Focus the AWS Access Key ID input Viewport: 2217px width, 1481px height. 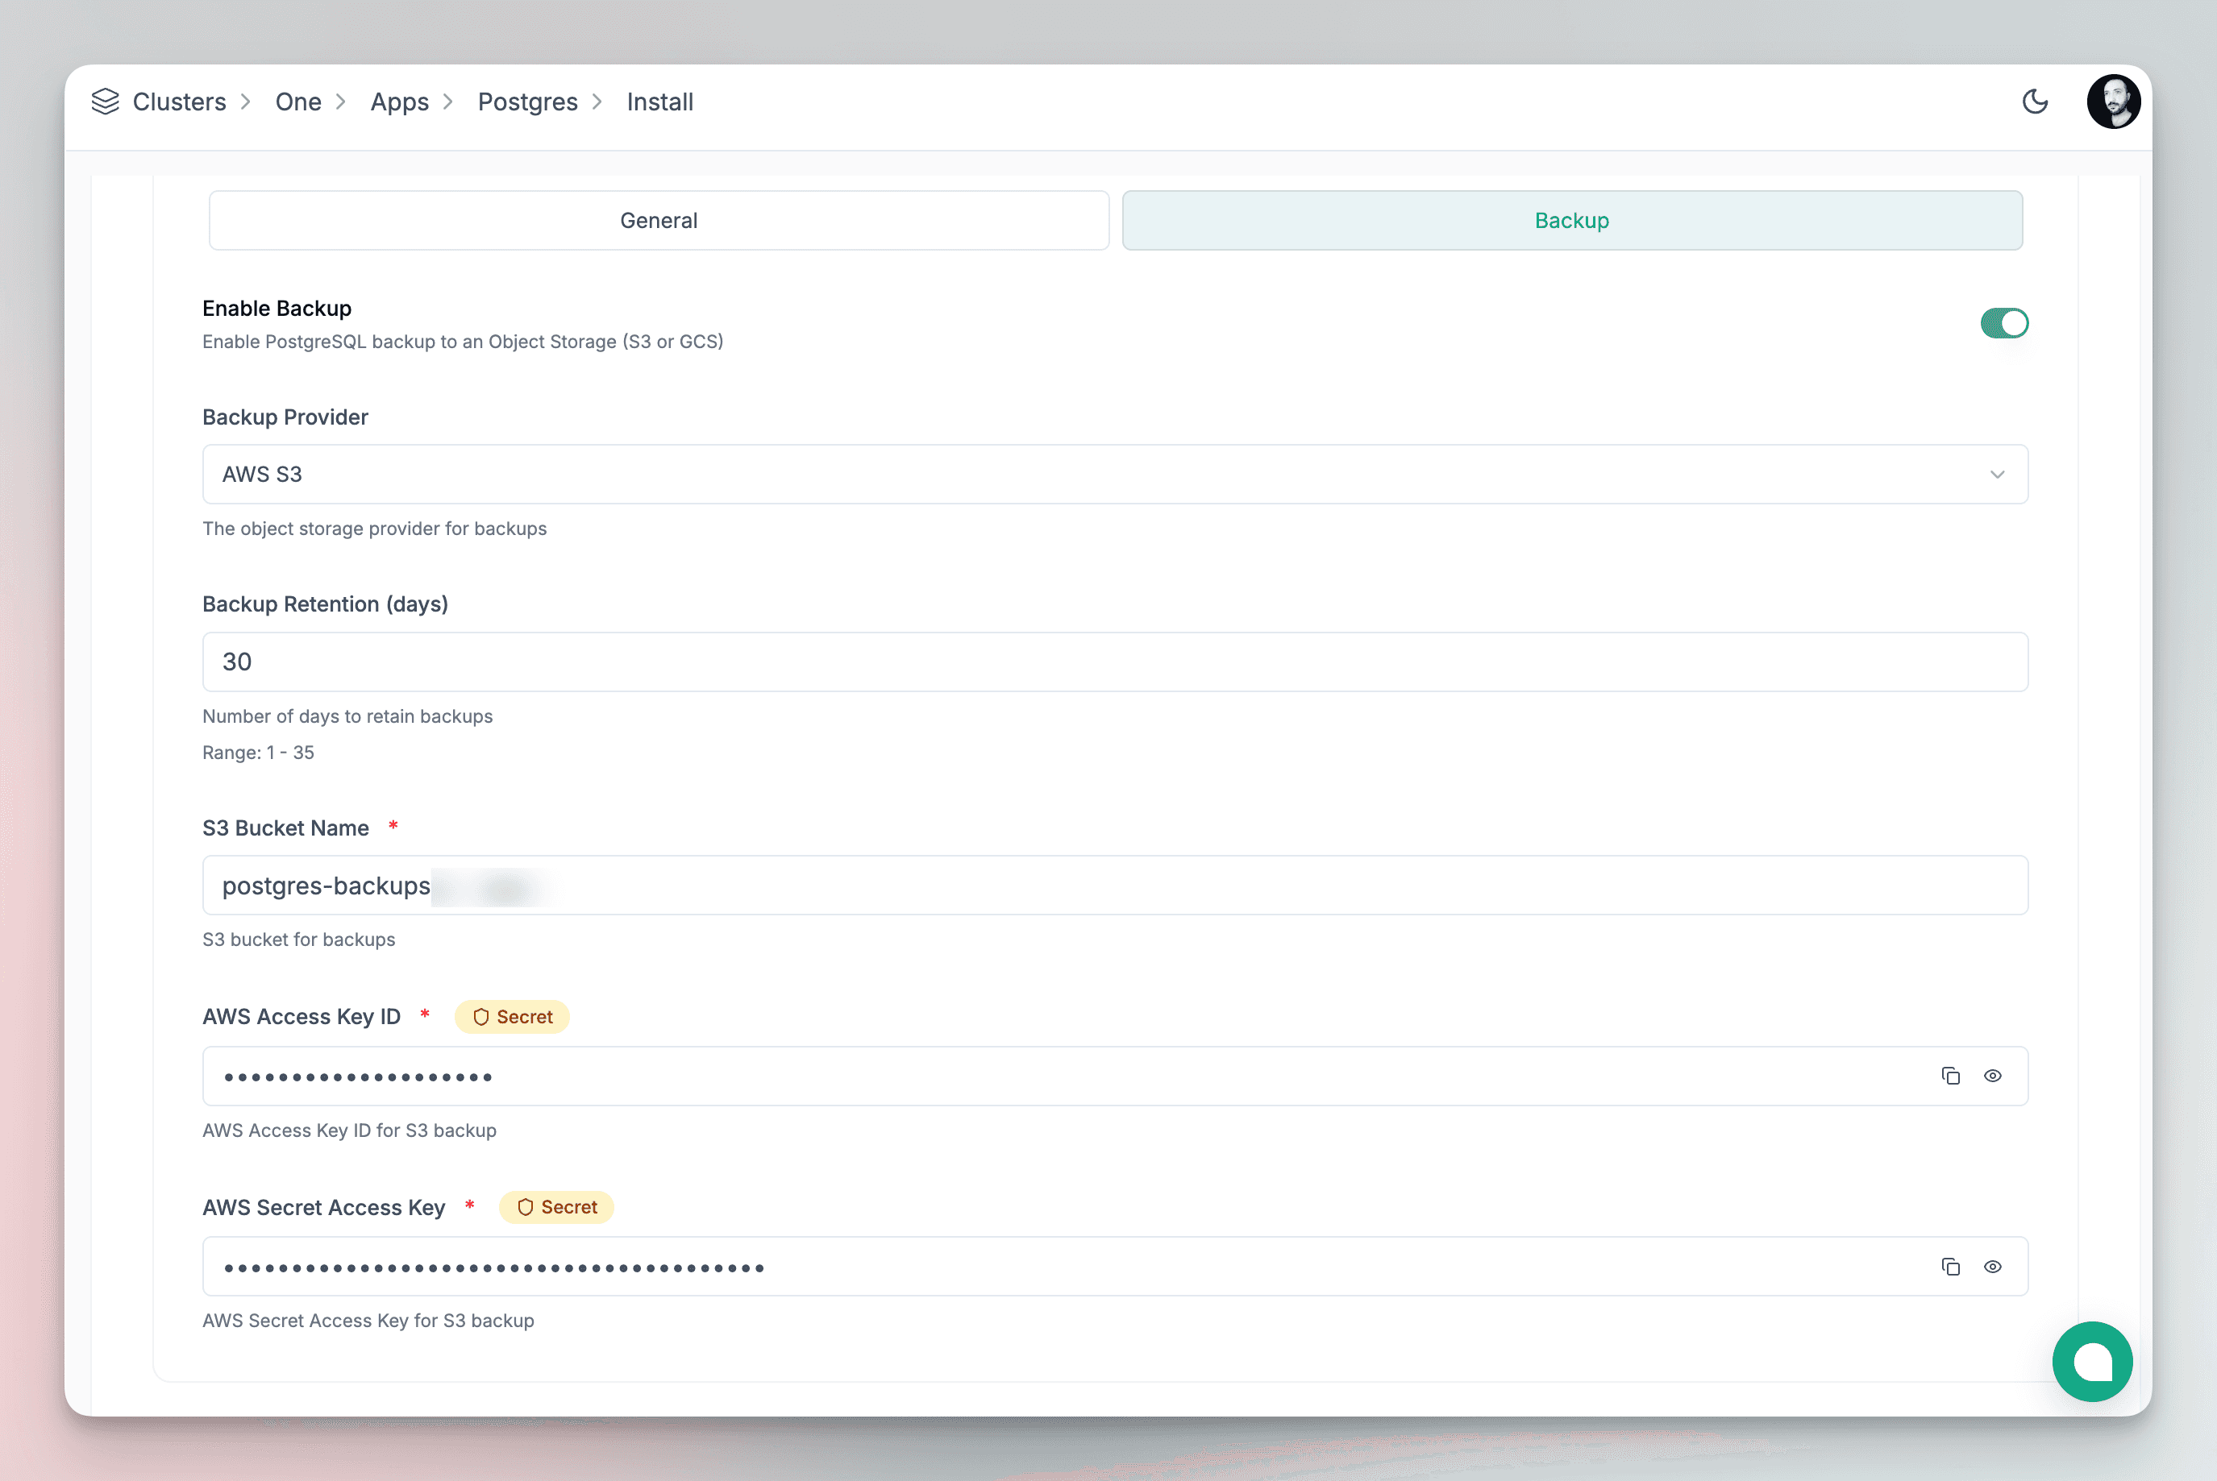pyautogui.click(x=1115, y=1076)
